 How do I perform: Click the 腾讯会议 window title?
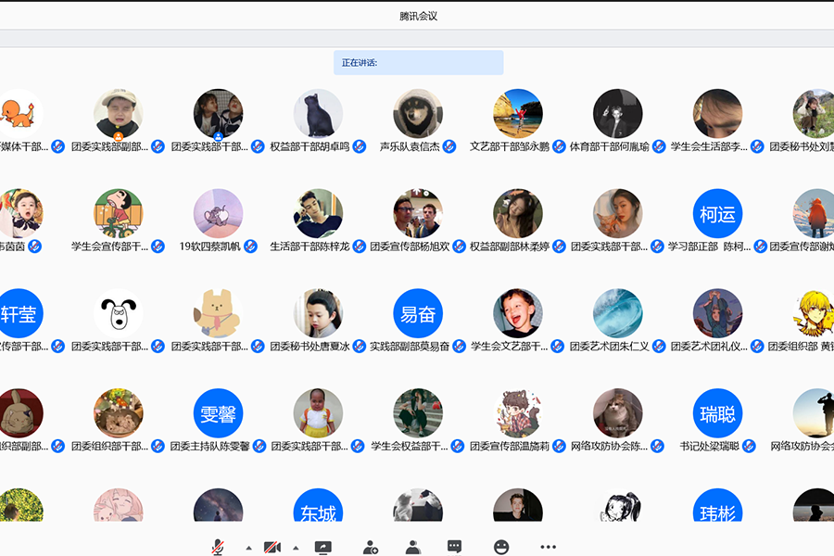(x=418, y=16)
